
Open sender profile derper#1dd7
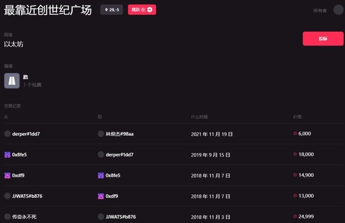[26, 133]
